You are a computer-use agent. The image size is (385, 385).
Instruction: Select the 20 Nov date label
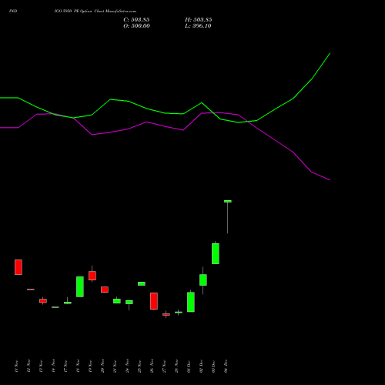pyautogui.click(x=102, y=366)
